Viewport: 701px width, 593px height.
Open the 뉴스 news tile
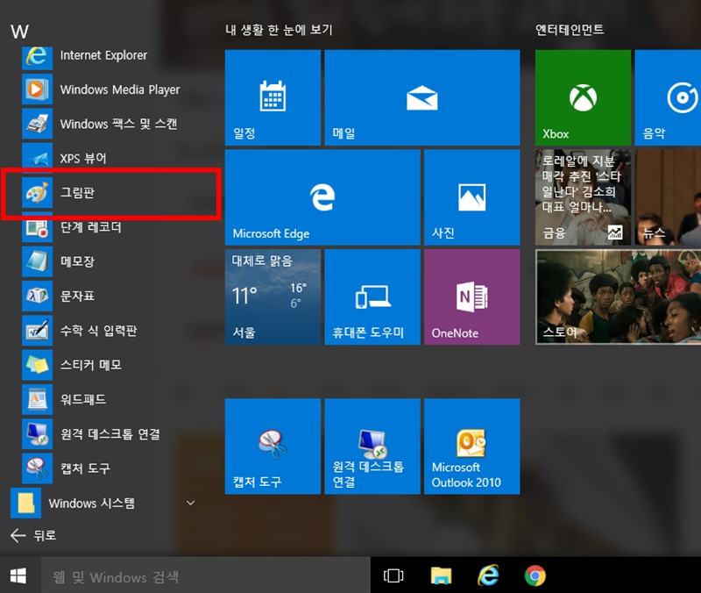(x=668, y=197)
